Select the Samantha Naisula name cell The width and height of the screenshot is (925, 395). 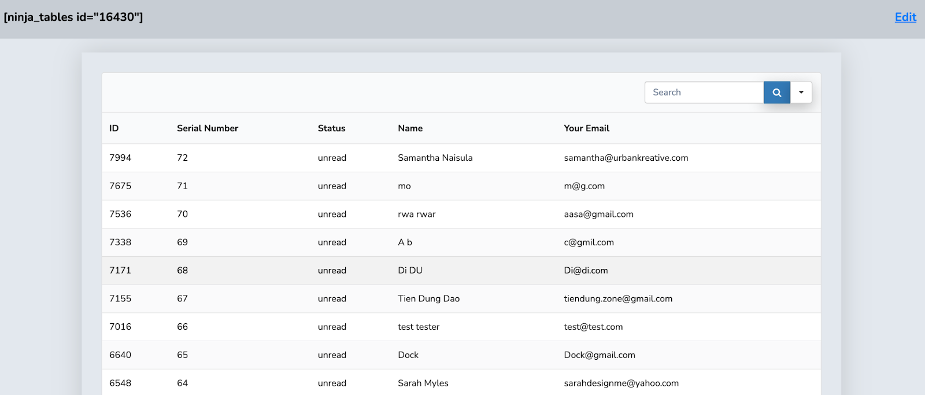(435, 158)
